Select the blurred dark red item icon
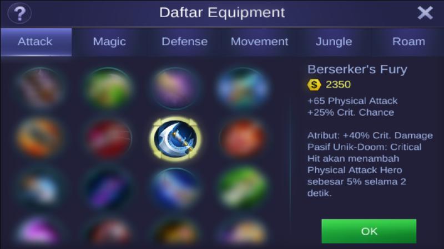Screen dimensions: 444x249 (108, 138)
